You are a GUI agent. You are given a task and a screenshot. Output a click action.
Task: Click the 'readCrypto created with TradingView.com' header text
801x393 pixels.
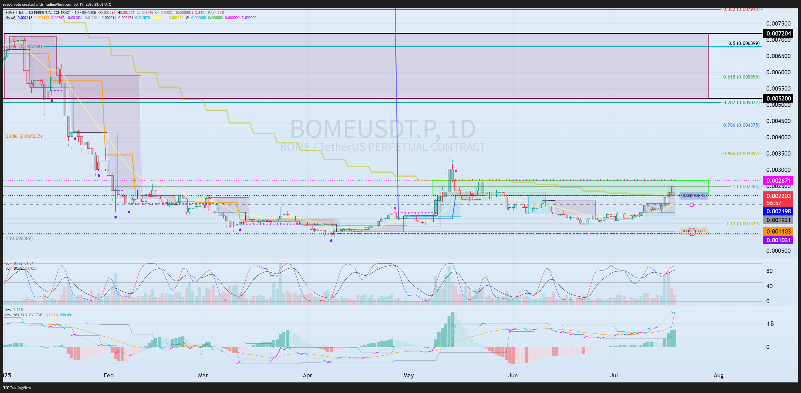click(x=57, y=4)
